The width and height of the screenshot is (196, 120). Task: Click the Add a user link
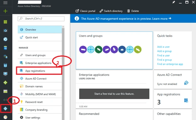[163, 47]
